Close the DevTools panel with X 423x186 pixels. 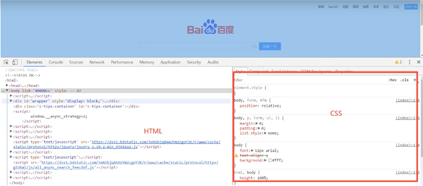click(419, 62)
